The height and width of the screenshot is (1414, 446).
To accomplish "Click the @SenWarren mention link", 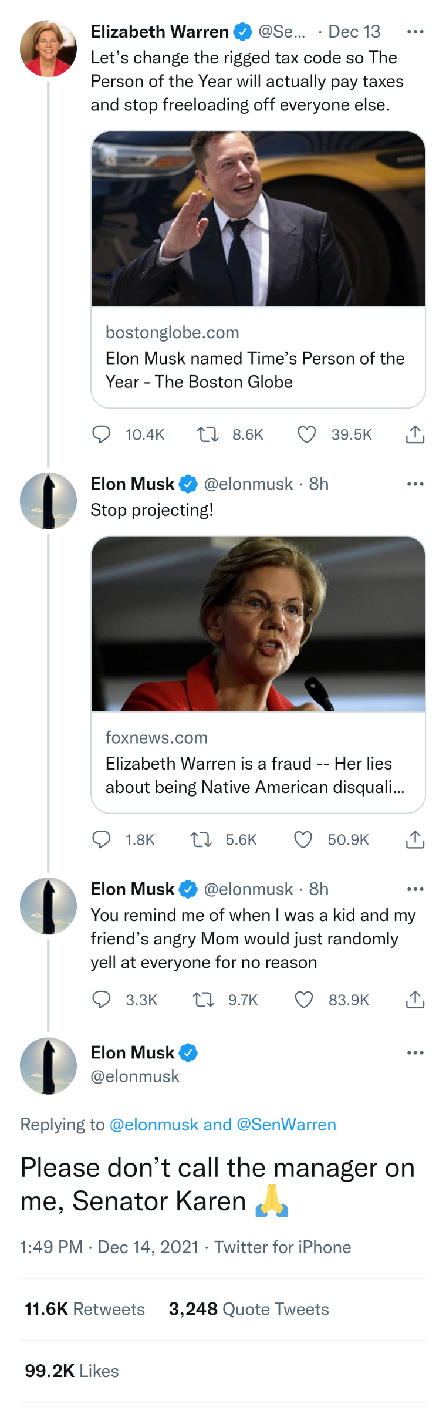I will click(286, 1124).
